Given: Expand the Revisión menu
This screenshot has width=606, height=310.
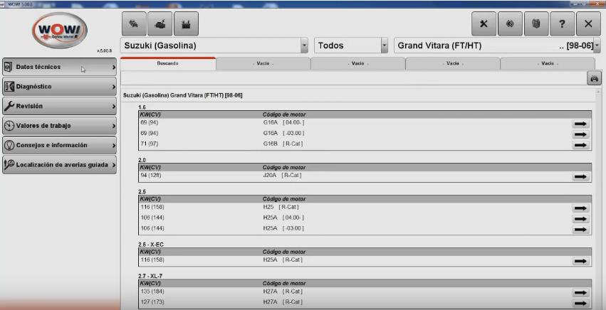Looking at the screenshot, I should (60, 106).
